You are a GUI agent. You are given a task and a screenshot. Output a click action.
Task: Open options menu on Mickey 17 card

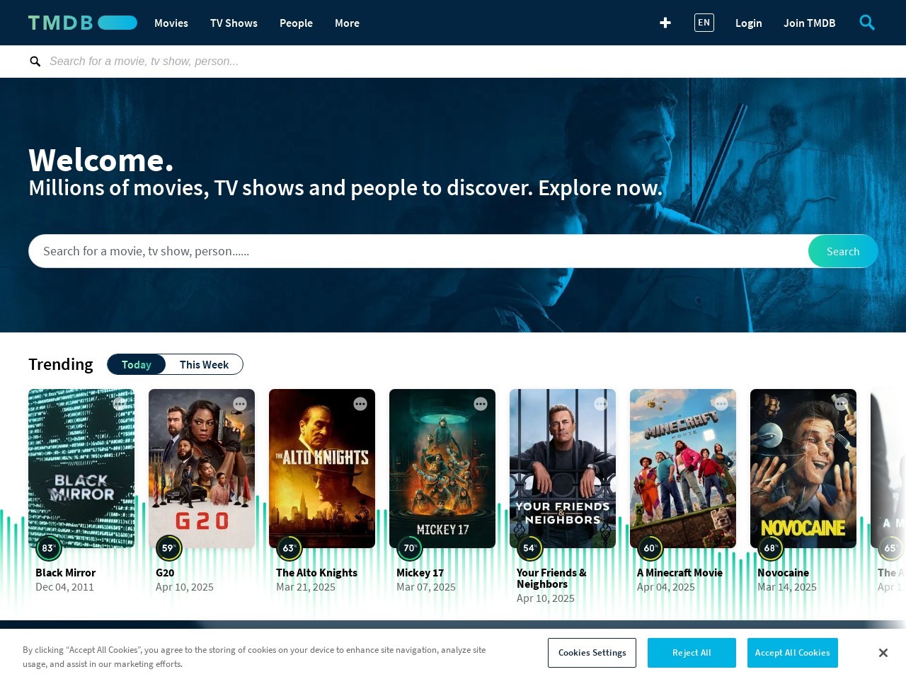click(481, 404)
